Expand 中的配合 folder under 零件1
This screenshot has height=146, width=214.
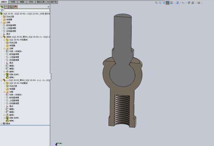[4, 40]
